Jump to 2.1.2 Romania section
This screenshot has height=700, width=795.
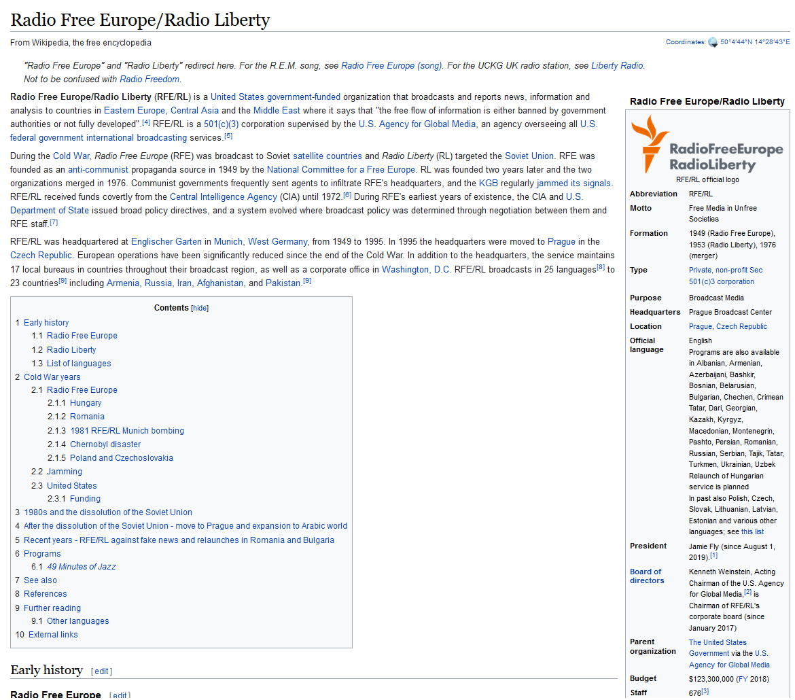[x=87, y=417]
